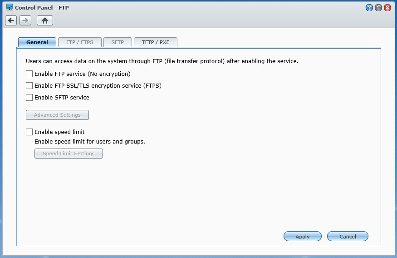
Task: Select the General tab
Action: click(x=37, y=42)
